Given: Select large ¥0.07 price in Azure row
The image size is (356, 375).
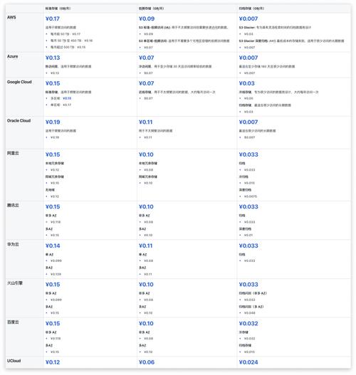Looking at the screenshot, I should pyautogui.click(x=147, y=58).
